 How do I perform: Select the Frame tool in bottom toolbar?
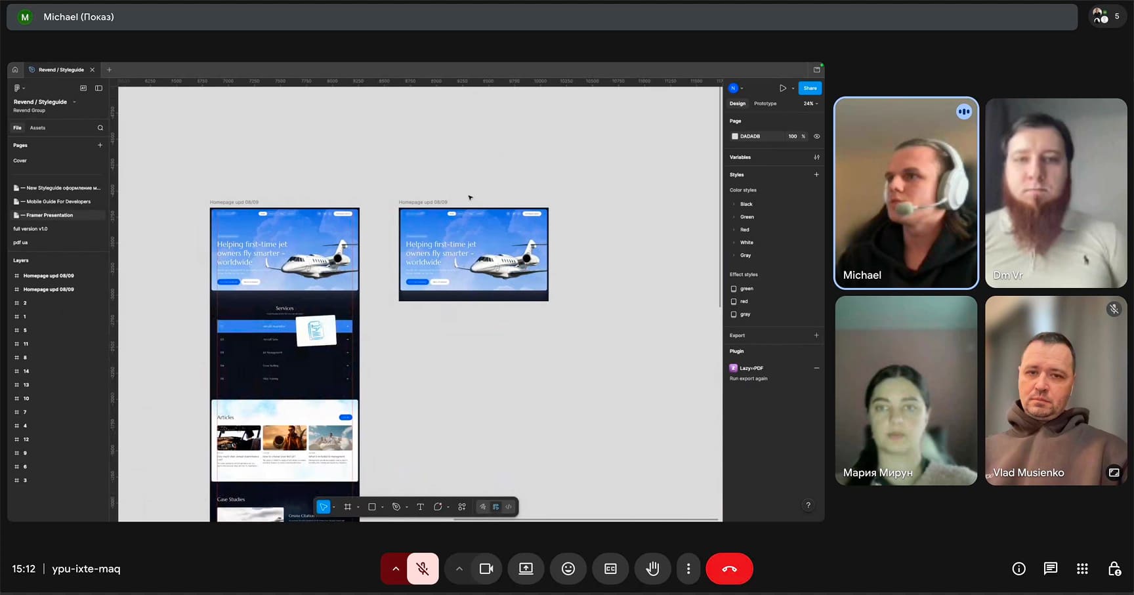point(348,506)
